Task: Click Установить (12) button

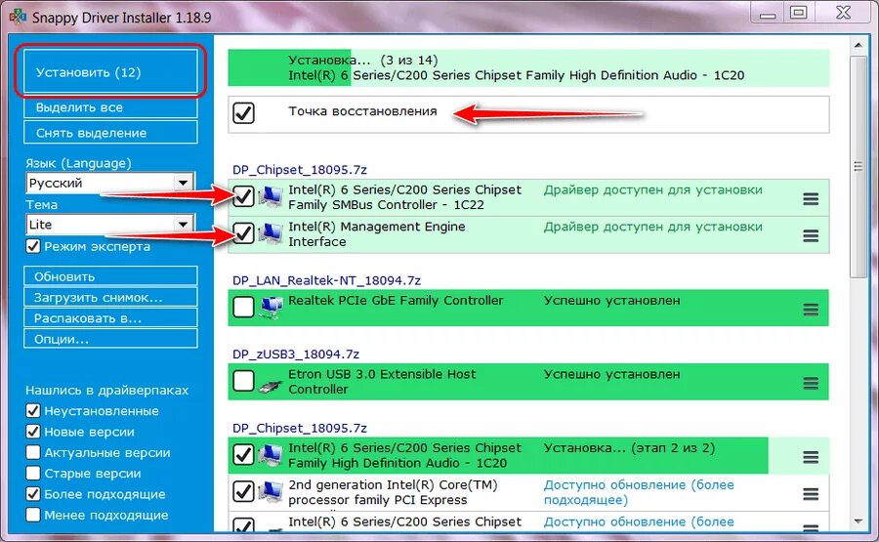Action: pos(110,71)
